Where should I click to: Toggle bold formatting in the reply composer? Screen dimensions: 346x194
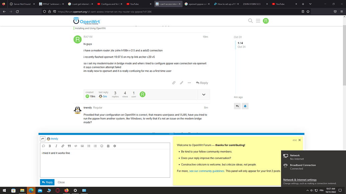pos(50,146)
